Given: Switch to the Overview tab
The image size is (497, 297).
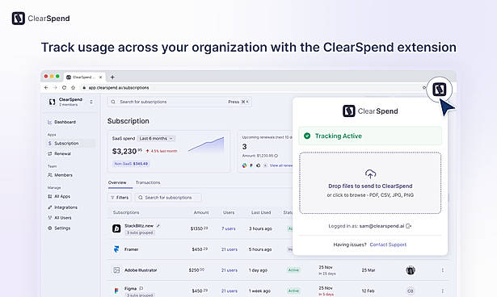Looking at the screenshot, I should pos(117,182).
